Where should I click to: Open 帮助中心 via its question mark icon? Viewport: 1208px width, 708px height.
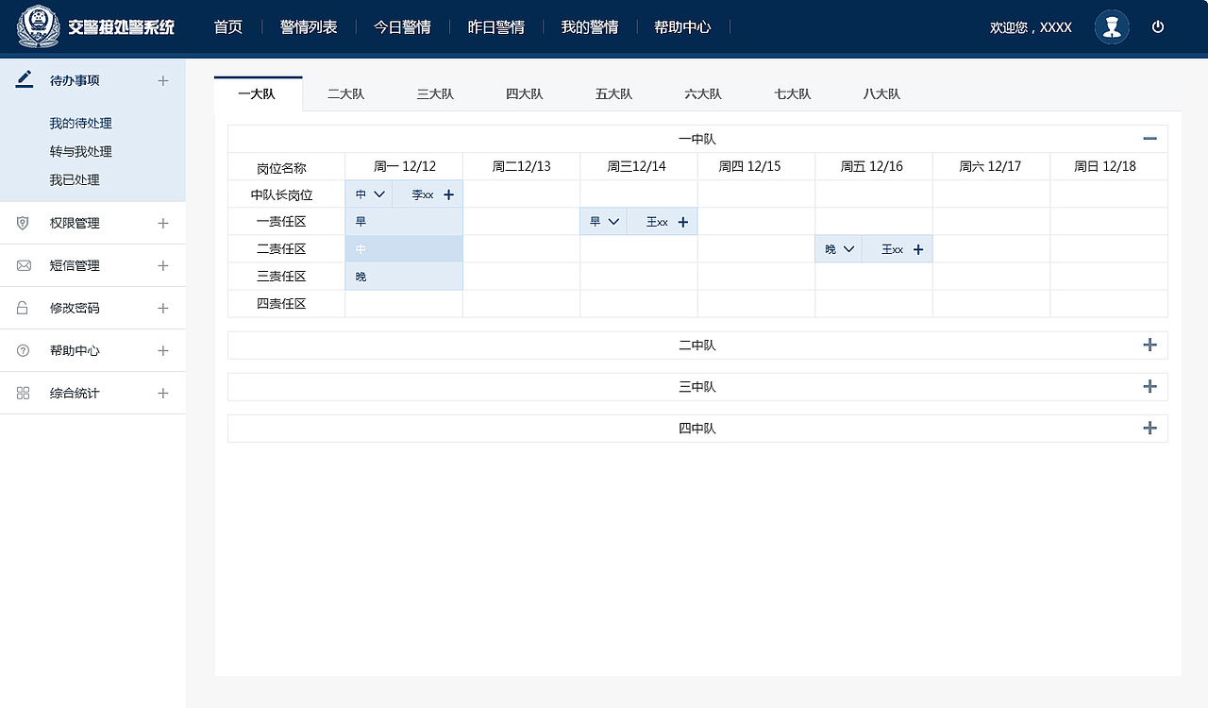[x=22, y=350]
